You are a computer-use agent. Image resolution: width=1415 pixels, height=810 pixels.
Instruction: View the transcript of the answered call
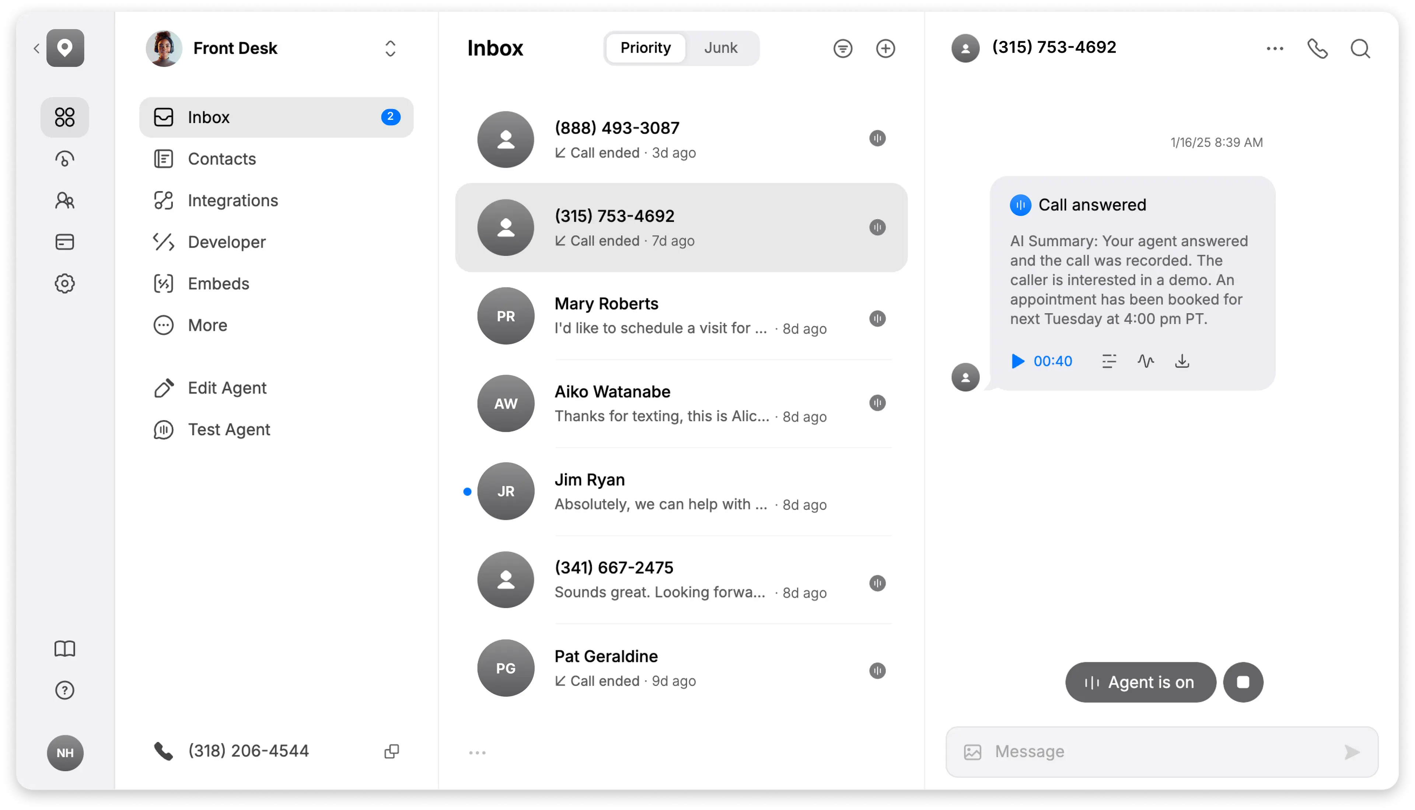click(x=1108, y=361)
